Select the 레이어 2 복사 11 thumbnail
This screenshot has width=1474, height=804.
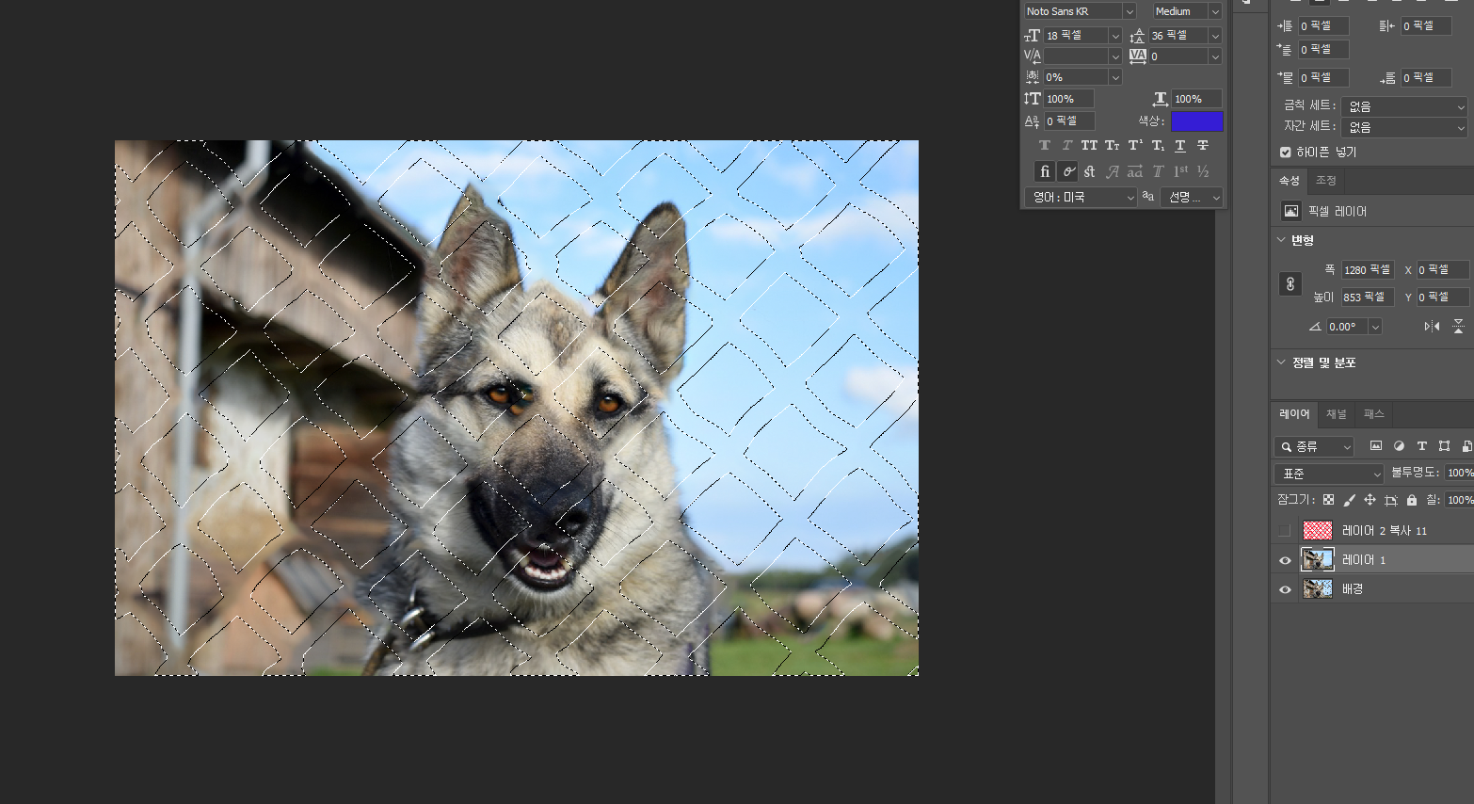click(x=1318, y=531)
